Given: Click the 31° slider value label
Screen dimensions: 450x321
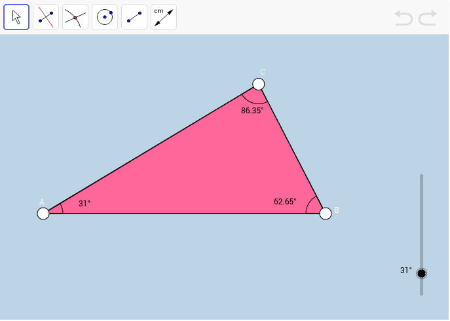Looking at the screenshot, I should tap(406, 270).
